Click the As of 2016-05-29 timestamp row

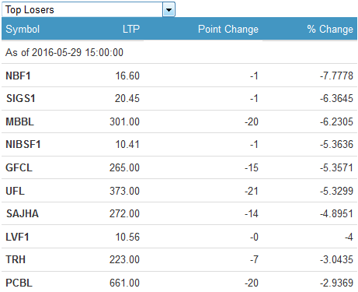point(179,52)
